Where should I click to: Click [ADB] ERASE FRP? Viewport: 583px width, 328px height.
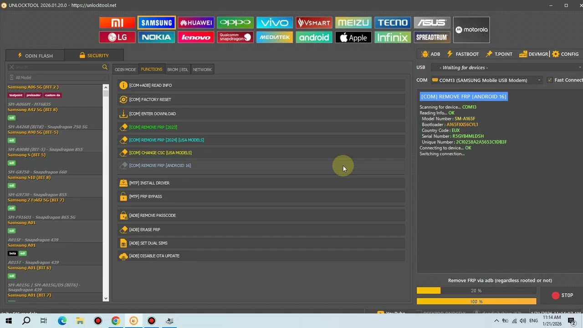[261, 230]
